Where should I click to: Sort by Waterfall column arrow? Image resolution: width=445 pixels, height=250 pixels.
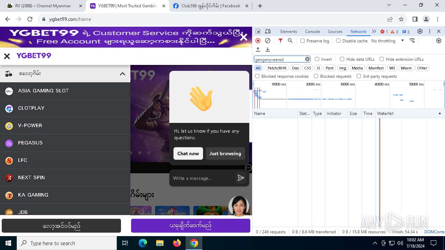(x=439, y=114)
